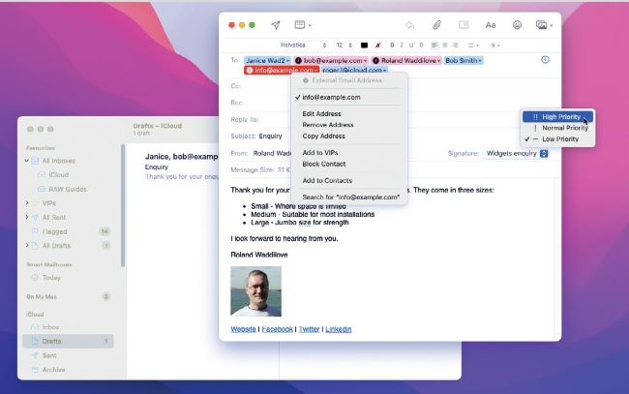This screenshot has height=394, width=629.
Task: Click the reply arrow icon in toolbar
Action: (x=409, y=25)
